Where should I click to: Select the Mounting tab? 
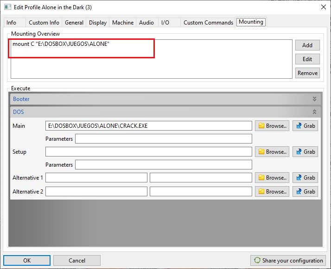251,22
